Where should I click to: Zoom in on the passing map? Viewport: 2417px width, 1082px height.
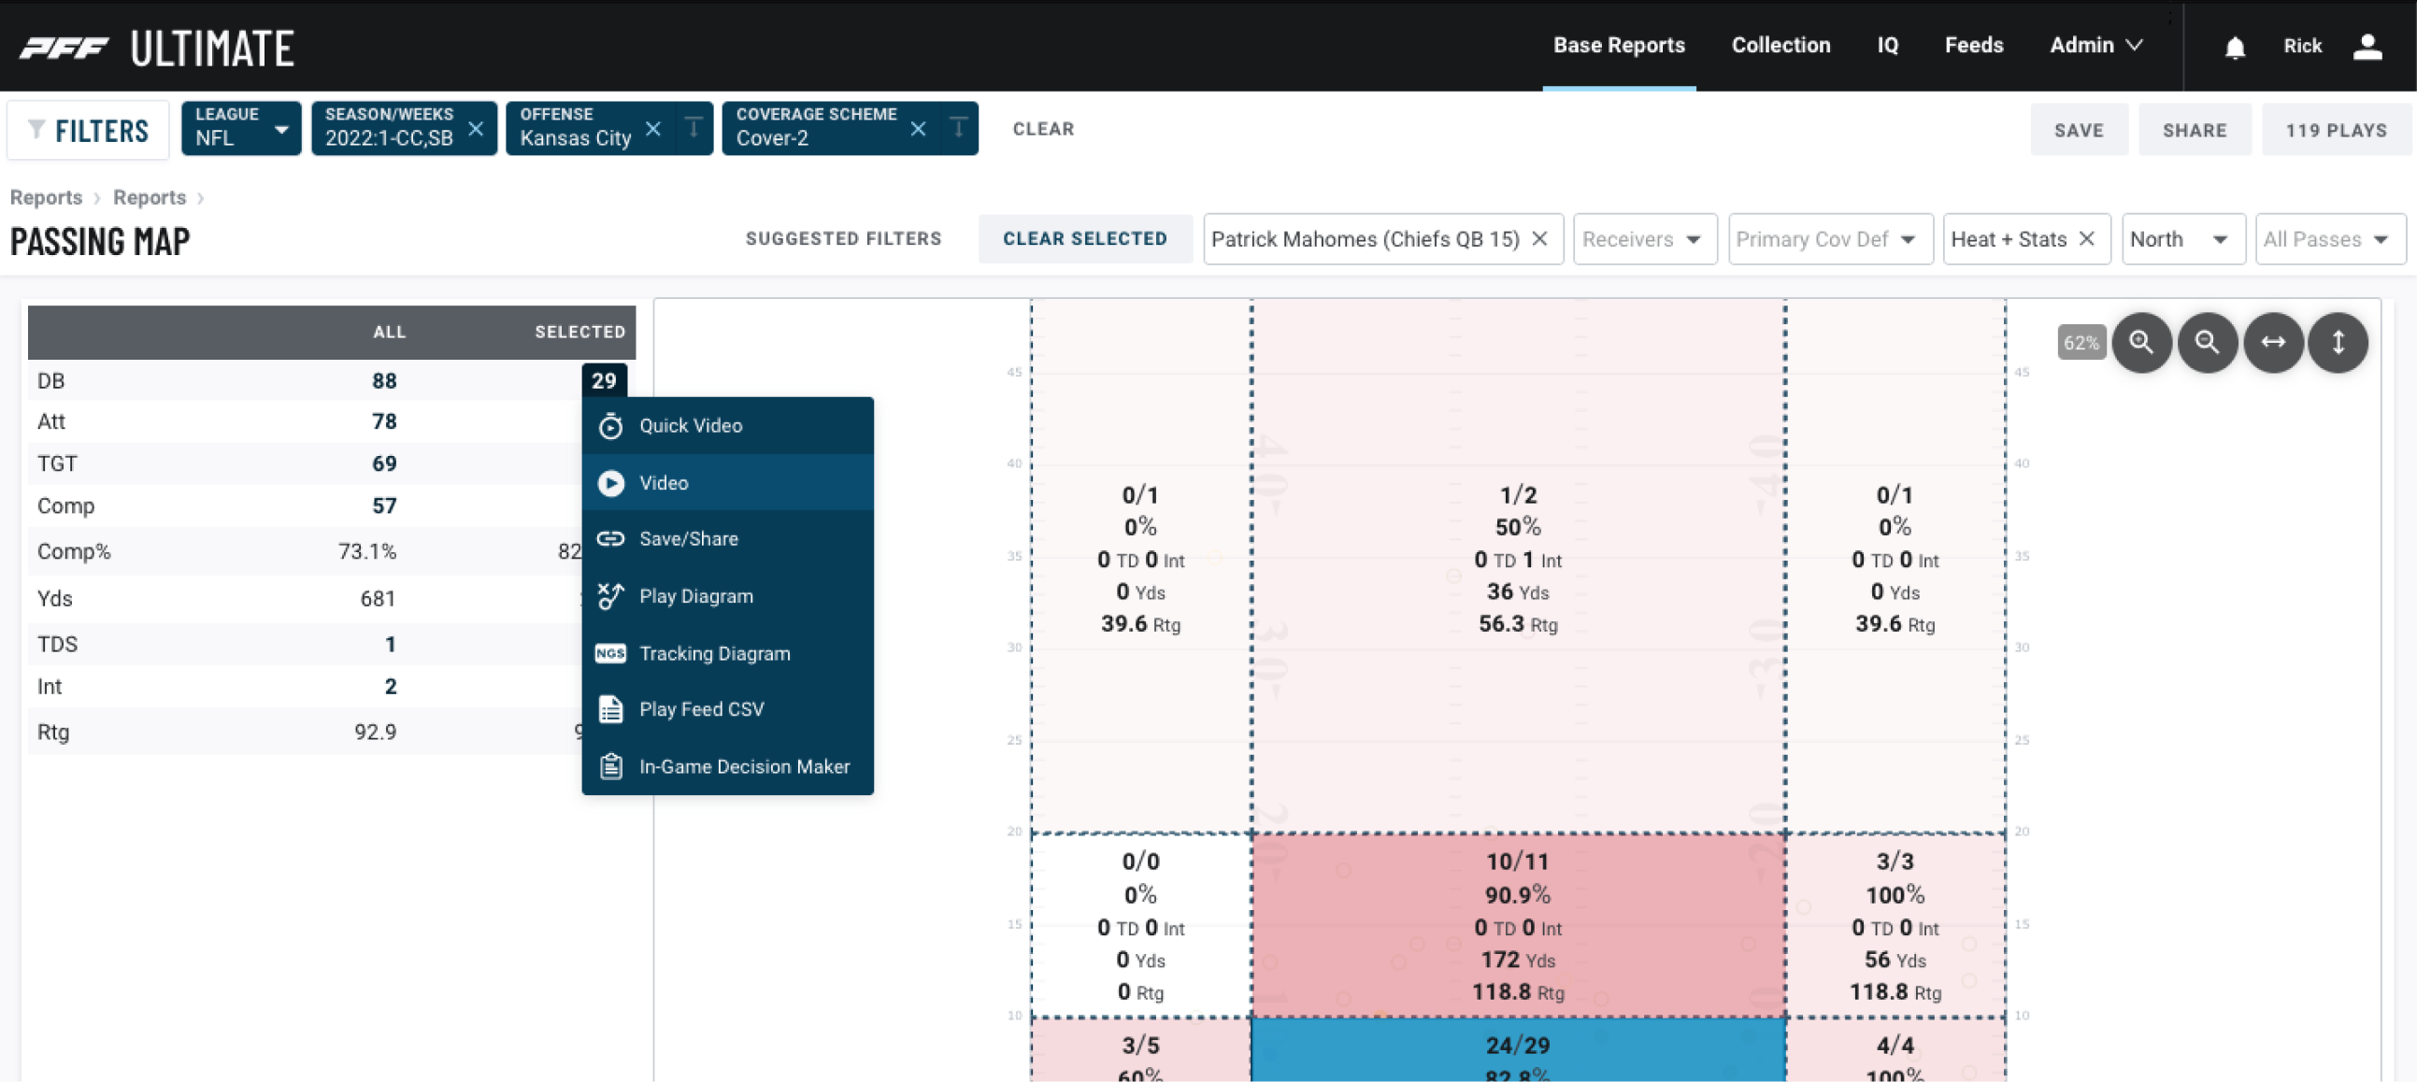click(2142, 342)
